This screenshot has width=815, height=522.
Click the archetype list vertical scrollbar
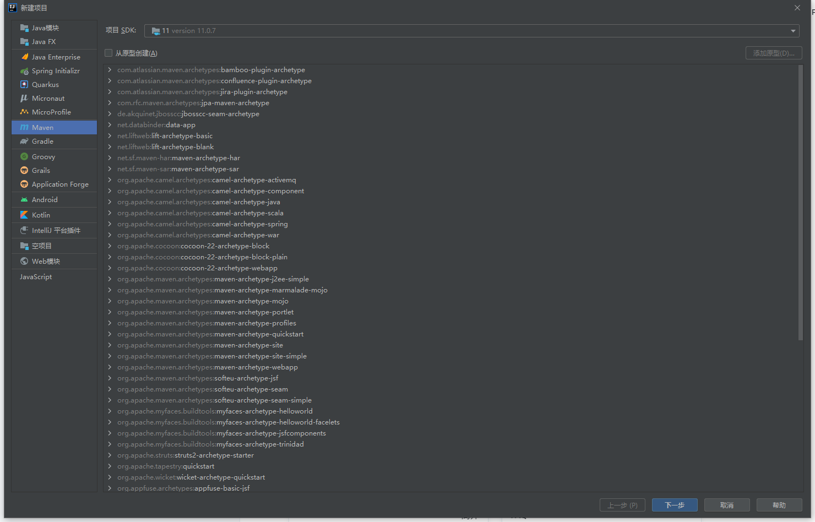coord(800,203)
